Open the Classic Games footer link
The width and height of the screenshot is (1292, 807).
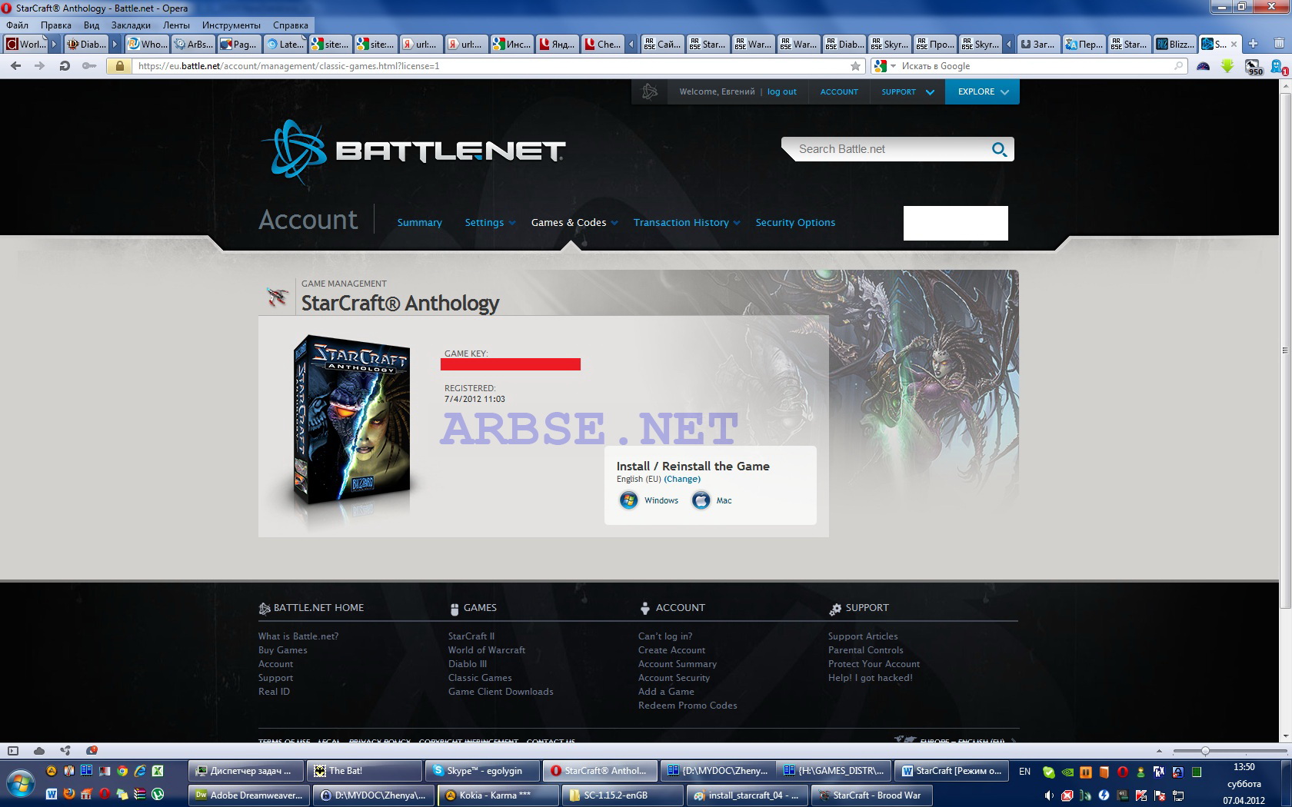point(480,678)
